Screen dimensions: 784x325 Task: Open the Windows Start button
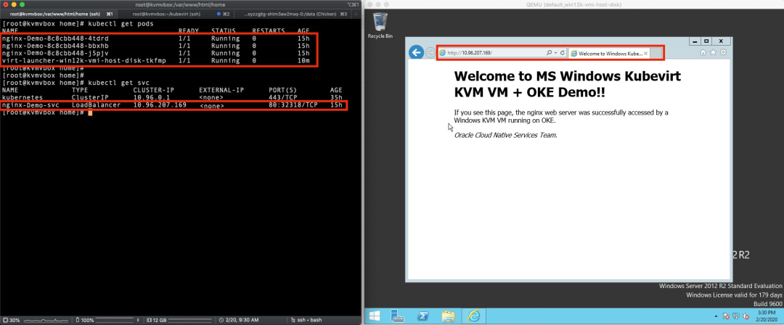click(x=374, y=316)
